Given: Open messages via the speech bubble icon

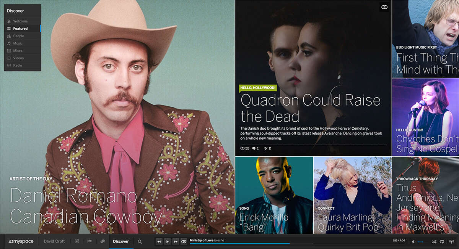Looking at the screenshot, I should 103,241.
